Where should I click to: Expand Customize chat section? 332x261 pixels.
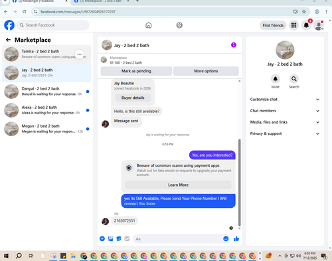pos(285,100)
